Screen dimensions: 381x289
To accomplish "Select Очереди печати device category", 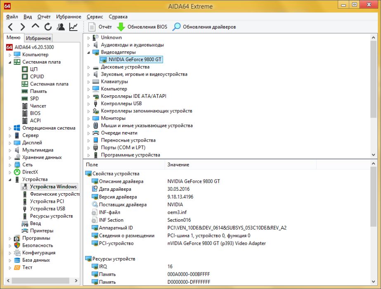I will [x=119, y=133].
